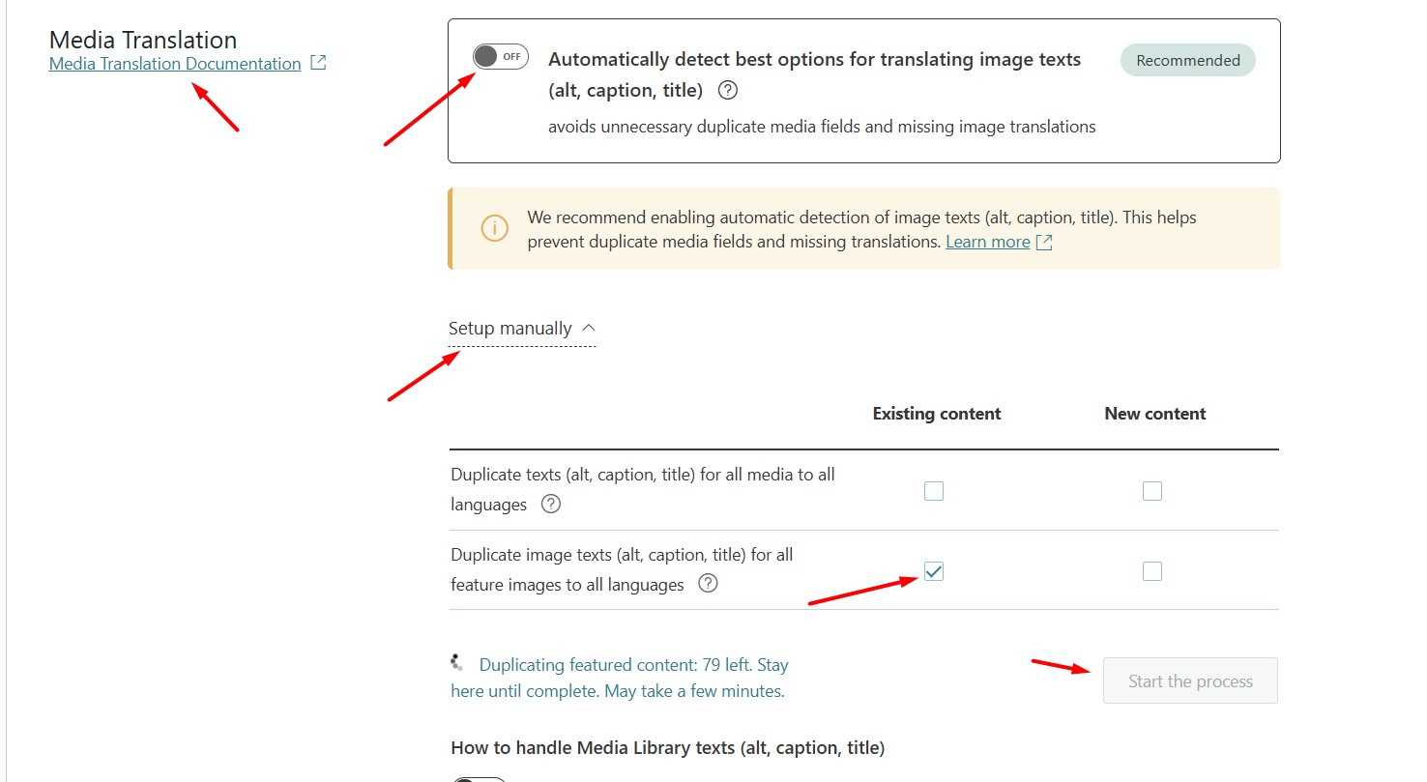Open the Media Translation Documentation link
The height and width of the screenshot is (782, 1427).
click(x=175, y=64)
